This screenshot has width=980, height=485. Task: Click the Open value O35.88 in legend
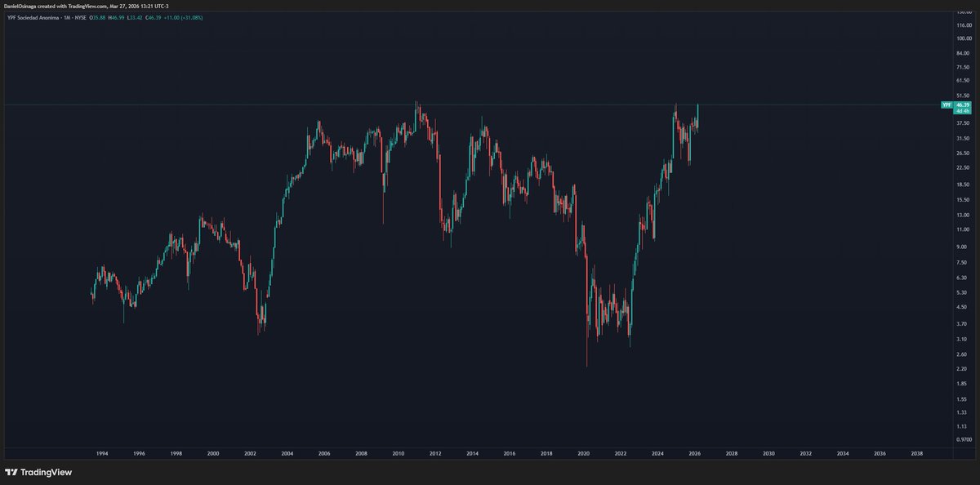pos(97,17)
